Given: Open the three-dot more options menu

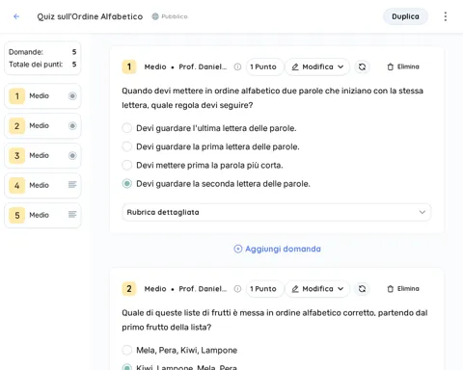Looking at the screenshot, I should point(446,16).
